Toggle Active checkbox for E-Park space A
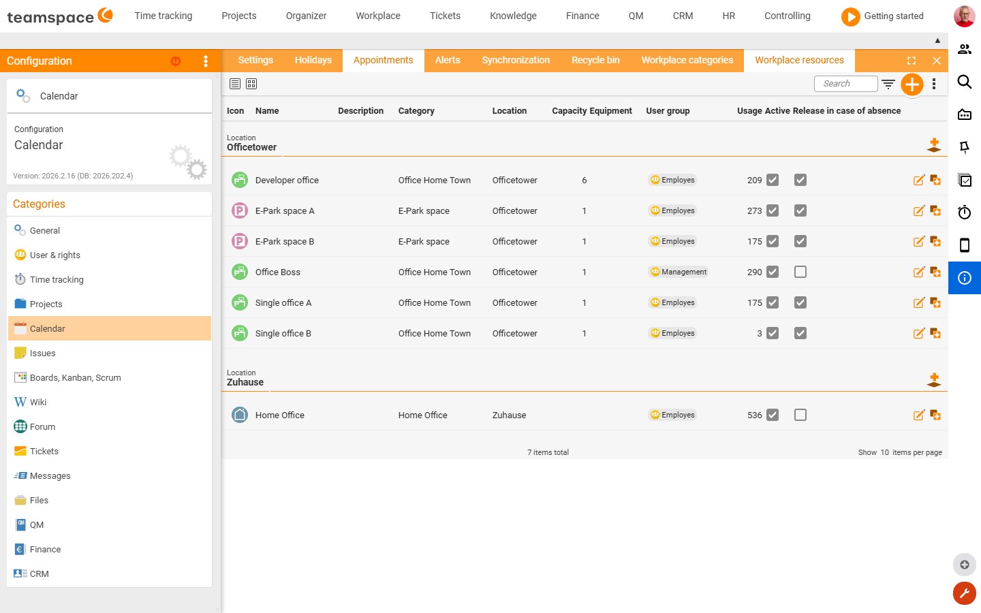 (773, 210)
